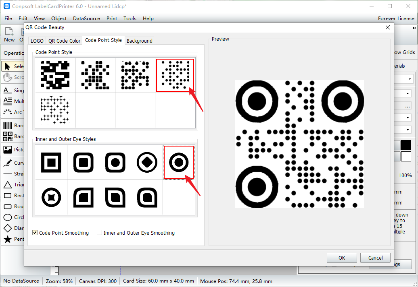Choose top-left rounded corner eye style

tap(83, 197)
